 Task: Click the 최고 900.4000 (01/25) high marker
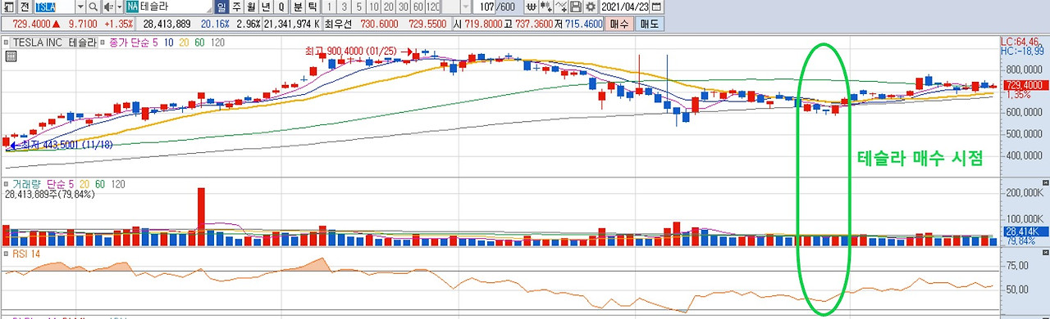coord(358,51)
